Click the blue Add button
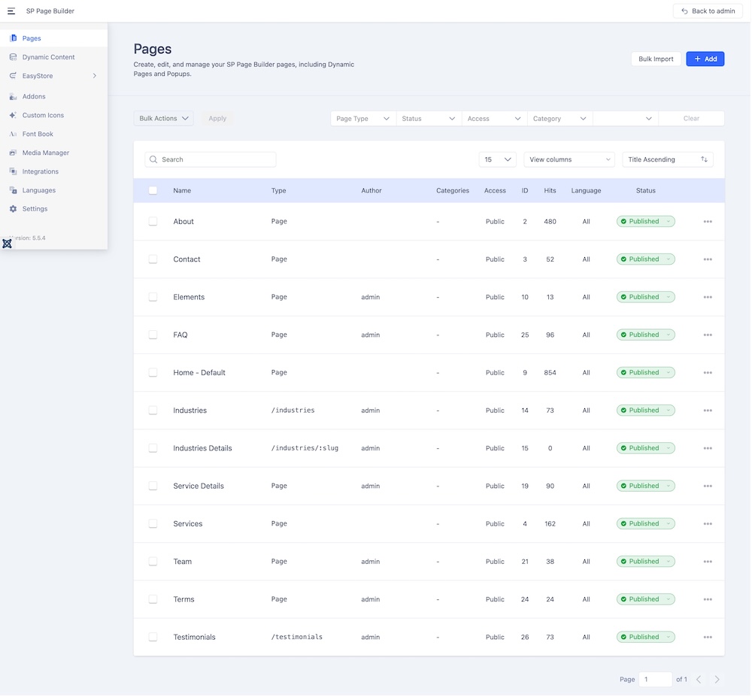The image size is (752, 697). pos(705,59)
